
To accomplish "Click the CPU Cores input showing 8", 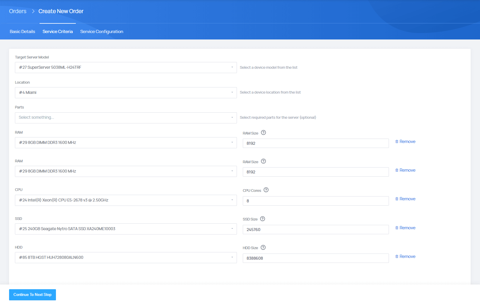I will click(x=316, y=201).
